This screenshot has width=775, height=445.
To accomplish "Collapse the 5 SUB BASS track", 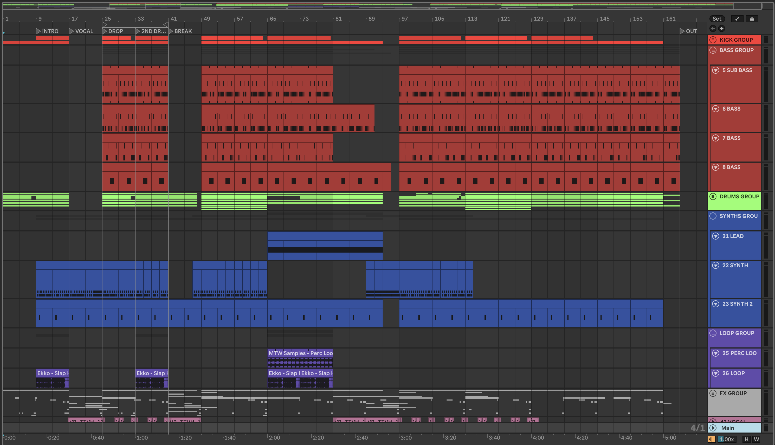I will pyautogui.click(x=716, y=70).
